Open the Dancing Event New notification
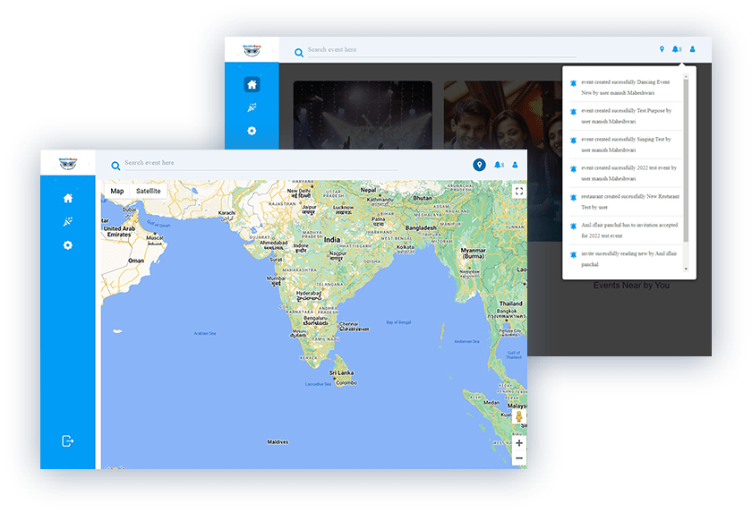This screenshot has width=752, height=513. pyautogui.click(x=625, y=87)
